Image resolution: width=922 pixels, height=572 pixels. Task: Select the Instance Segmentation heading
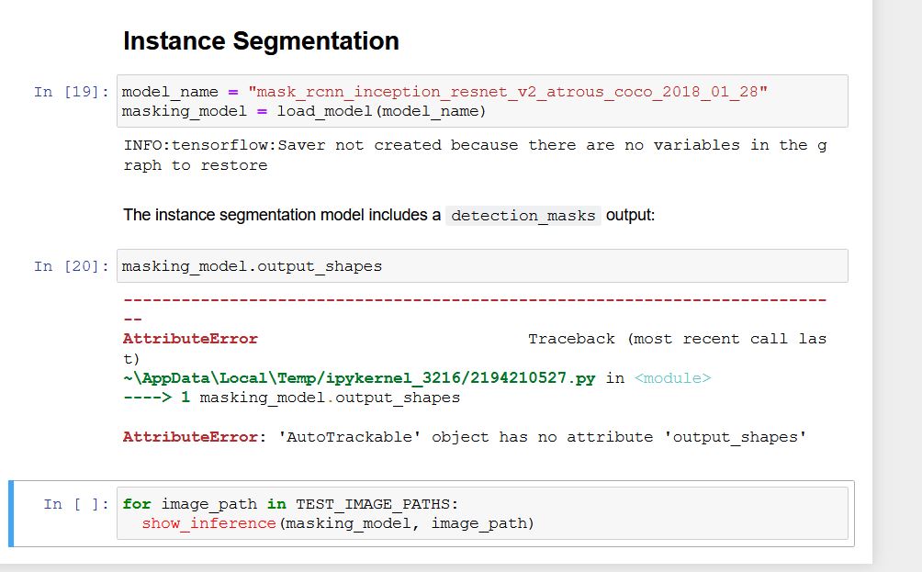261,41
